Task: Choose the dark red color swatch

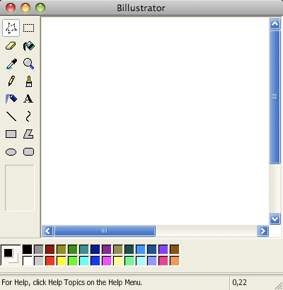Action: [50, 250]
